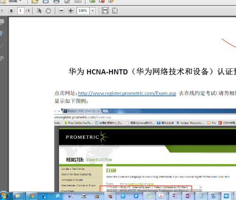
Task: Select the HCIE-VC exam list entry
Action: coord(147,187)
